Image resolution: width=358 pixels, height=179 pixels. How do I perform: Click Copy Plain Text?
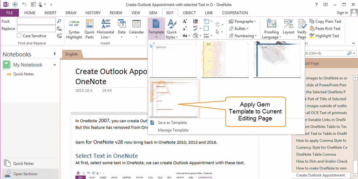325,21
